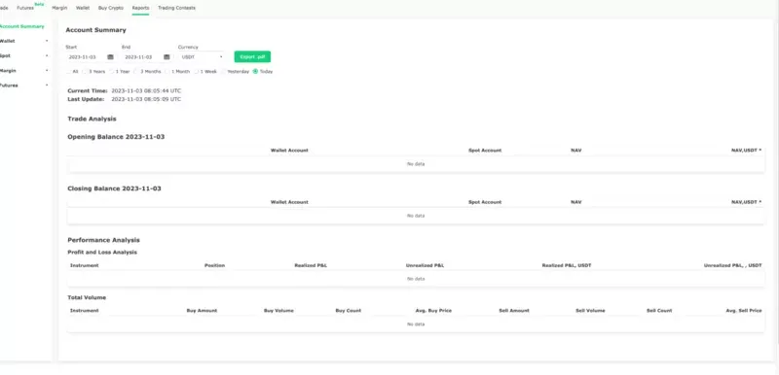The image size is (779, 375).
Task: Open the End date calendar picker
Action: coord(167,57)
